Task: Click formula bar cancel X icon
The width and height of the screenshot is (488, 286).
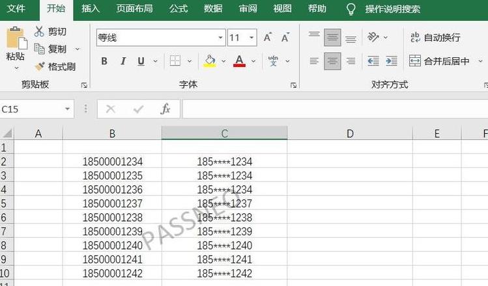Action: coord(111,109)
